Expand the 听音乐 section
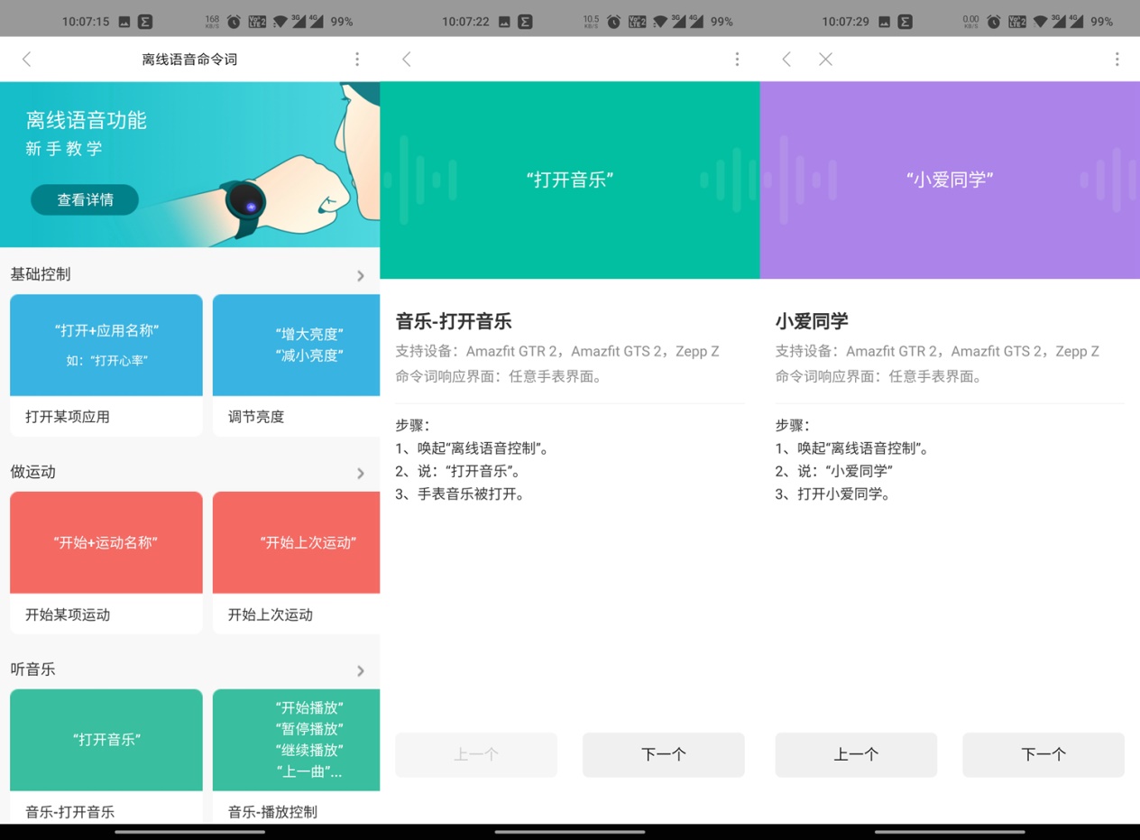The height and width of the screenshot is (840, 1140). pyautogui.click(x=360, y=669)
